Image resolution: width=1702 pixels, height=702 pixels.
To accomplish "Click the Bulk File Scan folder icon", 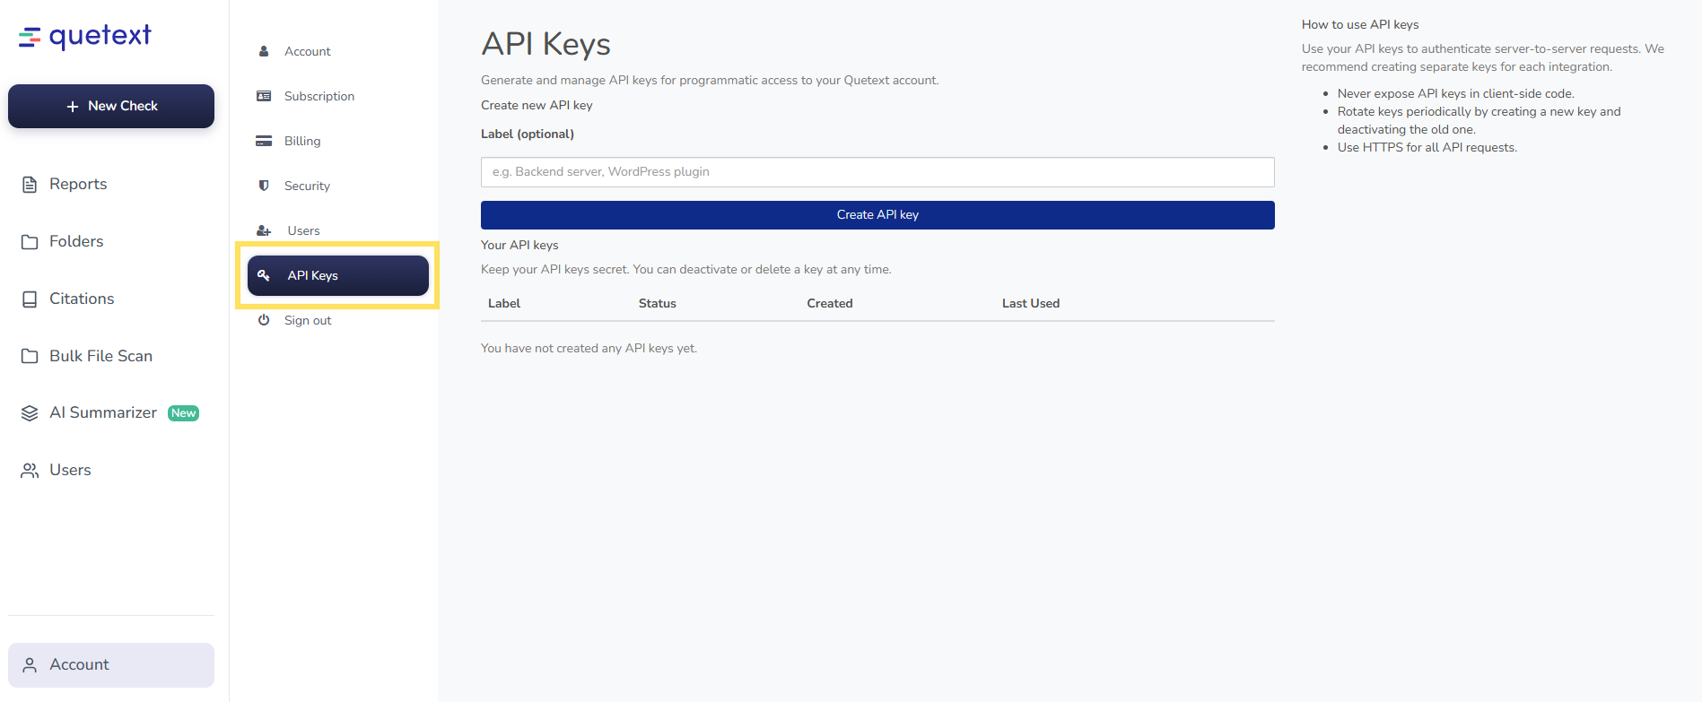I will pos(30,357).
